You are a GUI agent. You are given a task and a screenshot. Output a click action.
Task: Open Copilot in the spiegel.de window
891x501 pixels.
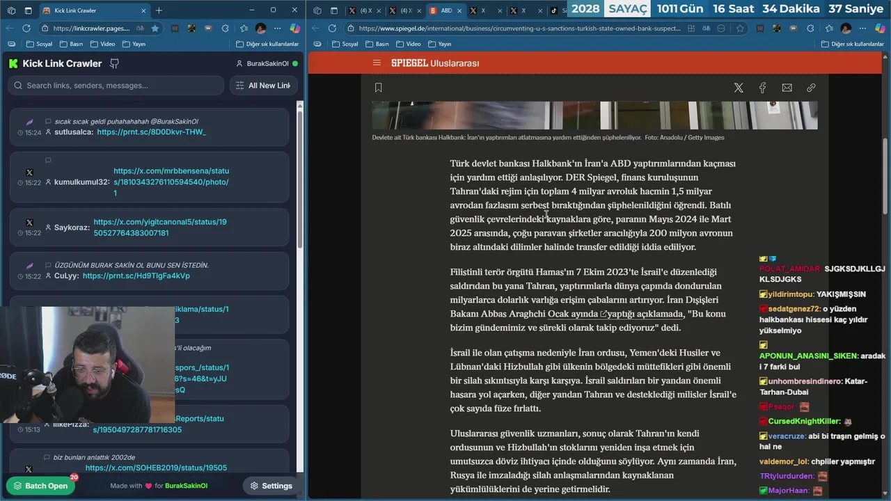coord(879,29)
